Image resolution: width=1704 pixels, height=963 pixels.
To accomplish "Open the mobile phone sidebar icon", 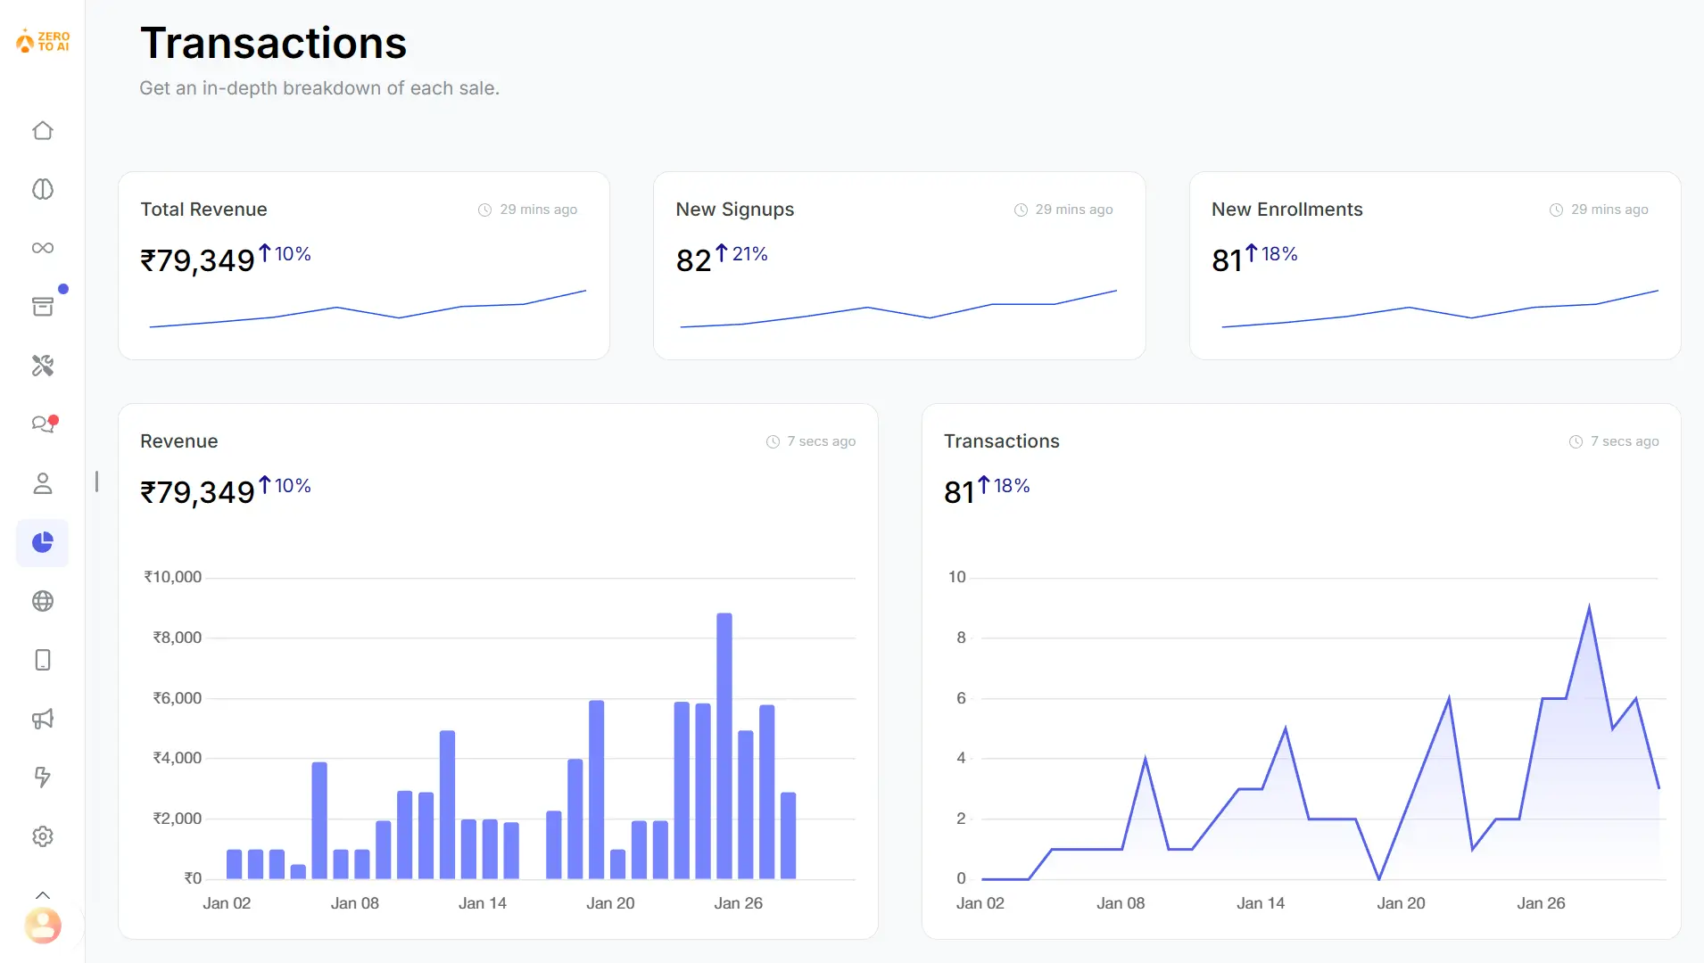I will (43, 660).
